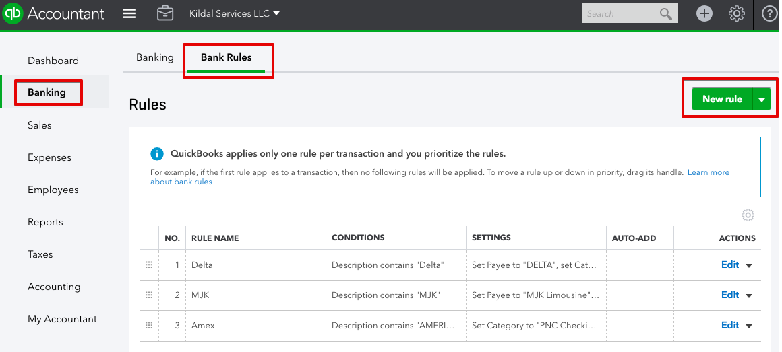Image resolution: width=782 pixels, height=352 pixels.
Task: Open actions dropdown arrow for Delta rule
Action: (x=749, y=266)
